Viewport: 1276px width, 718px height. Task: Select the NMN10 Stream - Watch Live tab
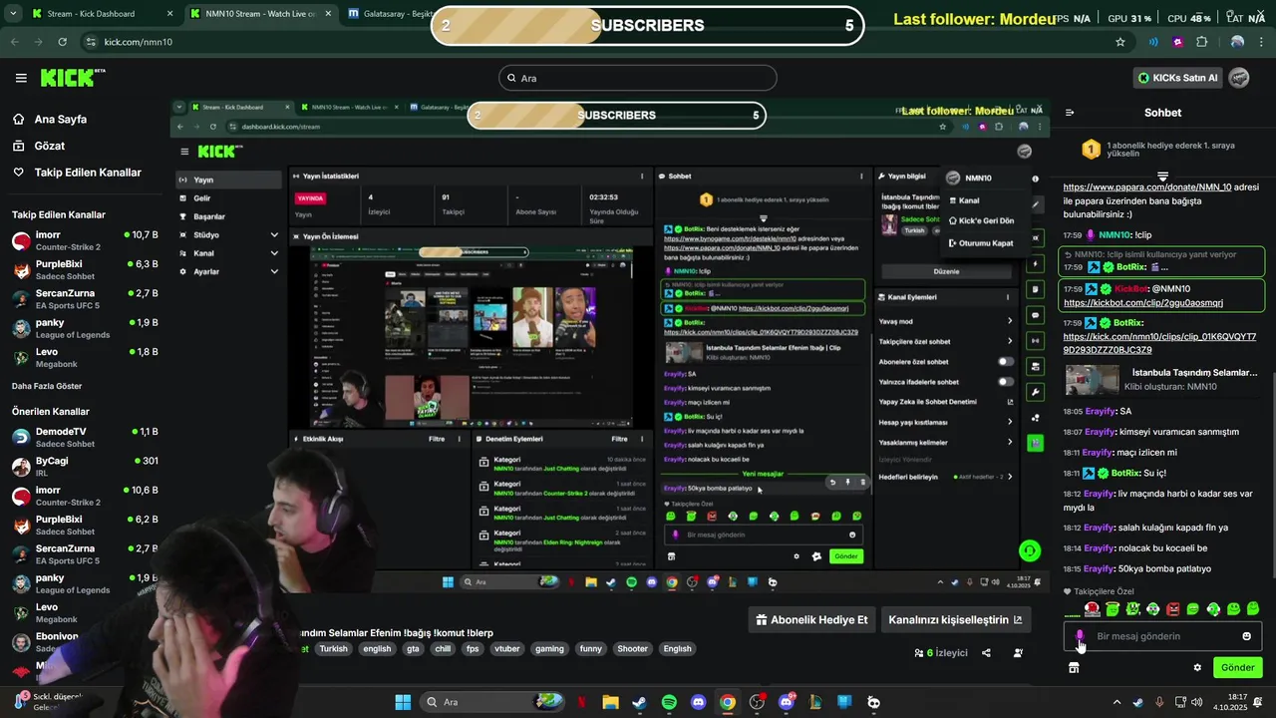261,14
